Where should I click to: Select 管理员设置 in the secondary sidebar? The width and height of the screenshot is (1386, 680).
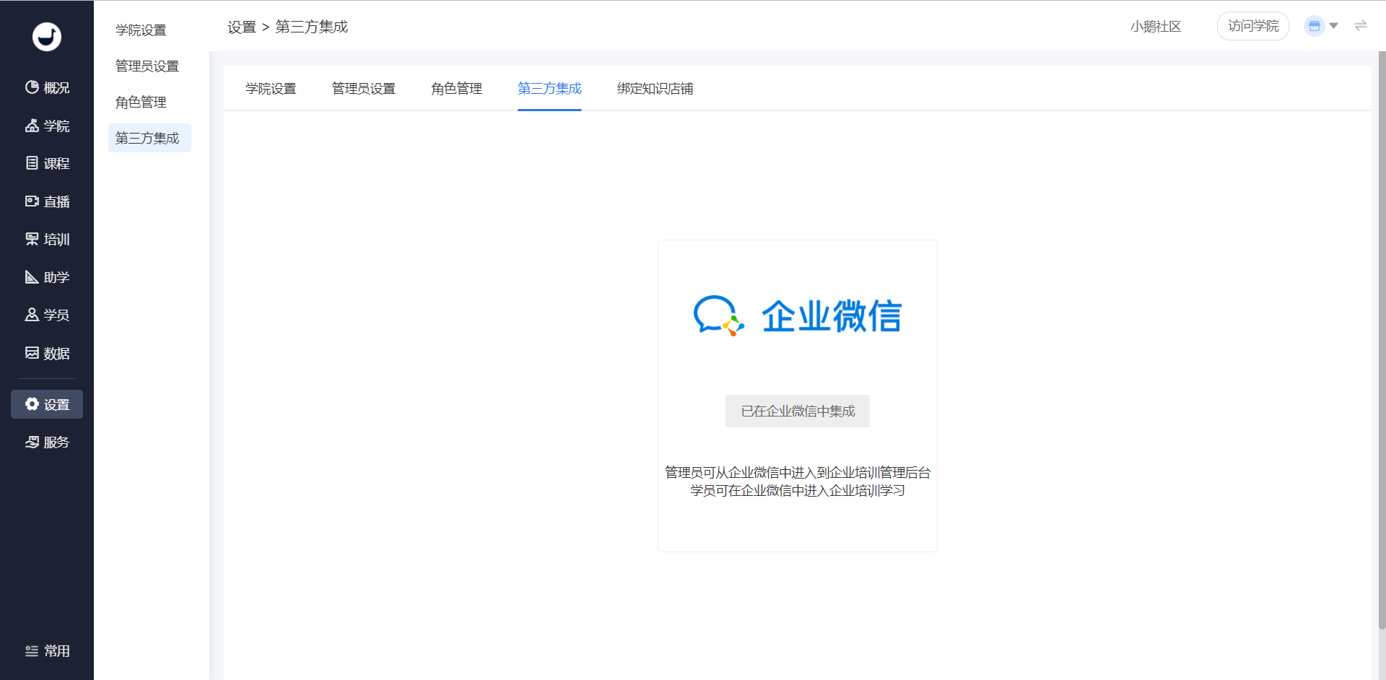pos(147,66)
